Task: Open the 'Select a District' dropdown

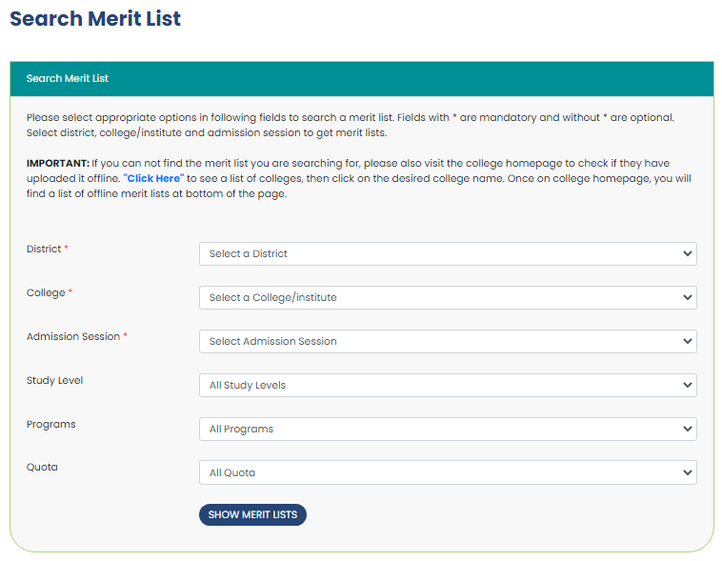Action: pos(438,254)
